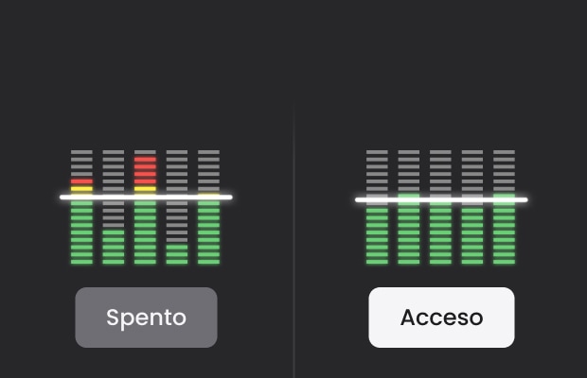Select the last bar in the Acceso meter
The width and height of the screenshot is (587, 378).
[x=505, y=207]
